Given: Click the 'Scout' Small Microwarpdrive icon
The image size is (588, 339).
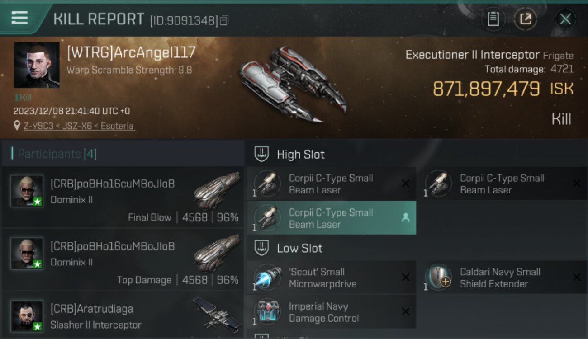Looking at the screenshot, I should tap(267, 278).
